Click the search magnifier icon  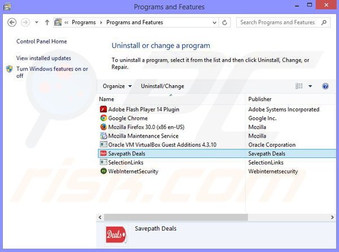click(x=324, y=22)
